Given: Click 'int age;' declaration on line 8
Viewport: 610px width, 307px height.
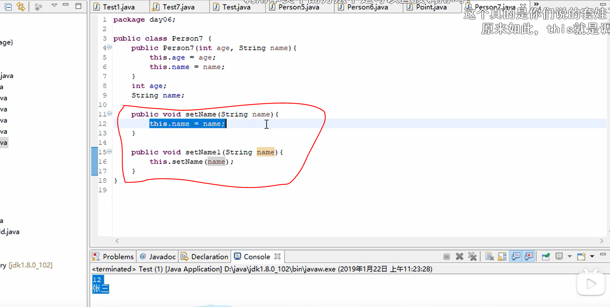Looking at the screenshot, I should (x=149, y=86).
